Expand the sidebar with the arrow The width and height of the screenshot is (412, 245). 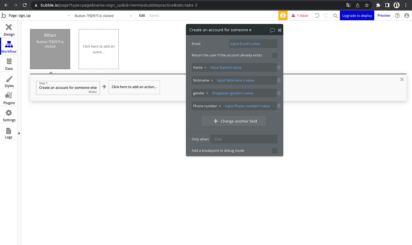click(x=19, y=133)
